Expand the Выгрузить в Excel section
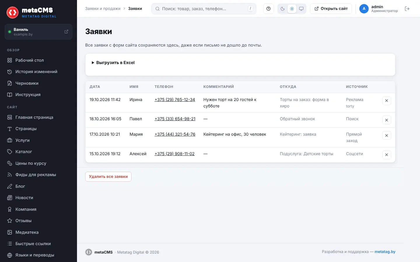Viewport: 420px width, 262px height. point(113,63)
